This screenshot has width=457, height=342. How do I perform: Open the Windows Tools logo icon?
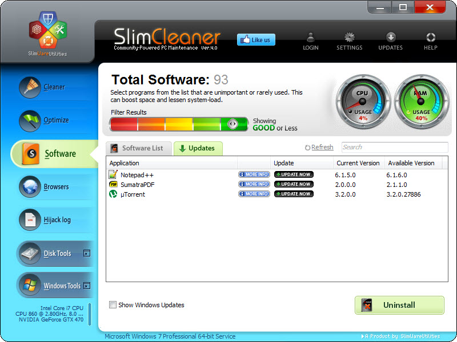(30, 286)
